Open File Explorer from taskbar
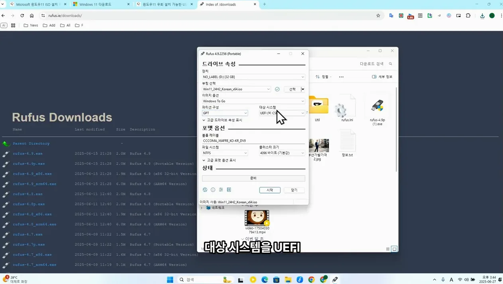Screen dimensions: 503x284 (x=288, y=280)
